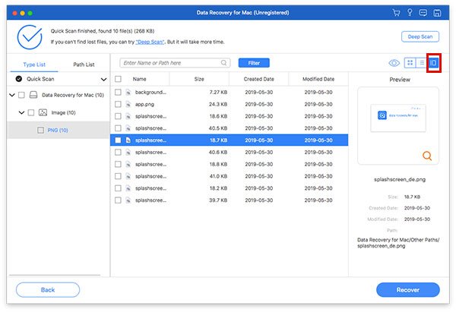Check the Data Recovery for Mac tree checkbox
Viewport: 456px width, 312px height.
tap(21, 95)
